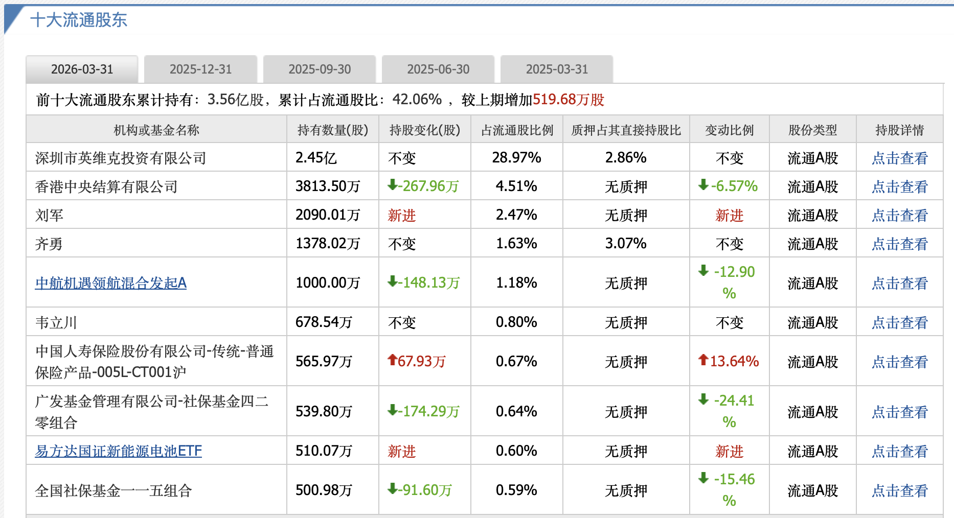Select the 2025-06-30 report period tab
The width and height of the screenshot is (954, 518).
click(x=438, y=69)
